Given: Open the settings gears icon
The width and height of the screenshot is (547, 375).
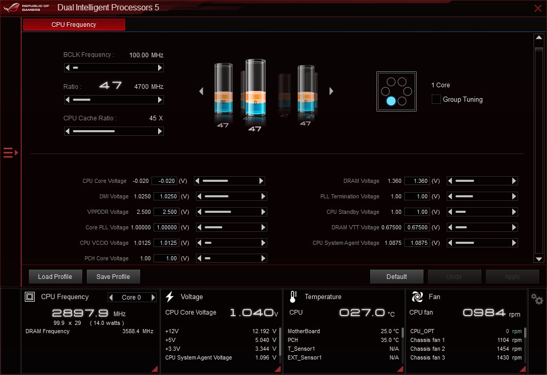Looking at the screenshot, I should [537, 299].
